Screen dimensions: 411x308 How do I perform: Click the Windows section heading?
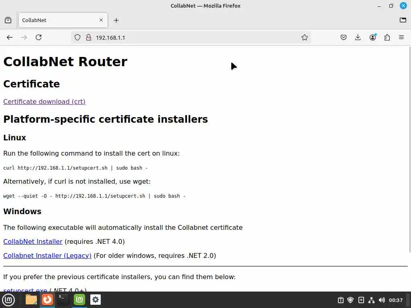[22, 211]
